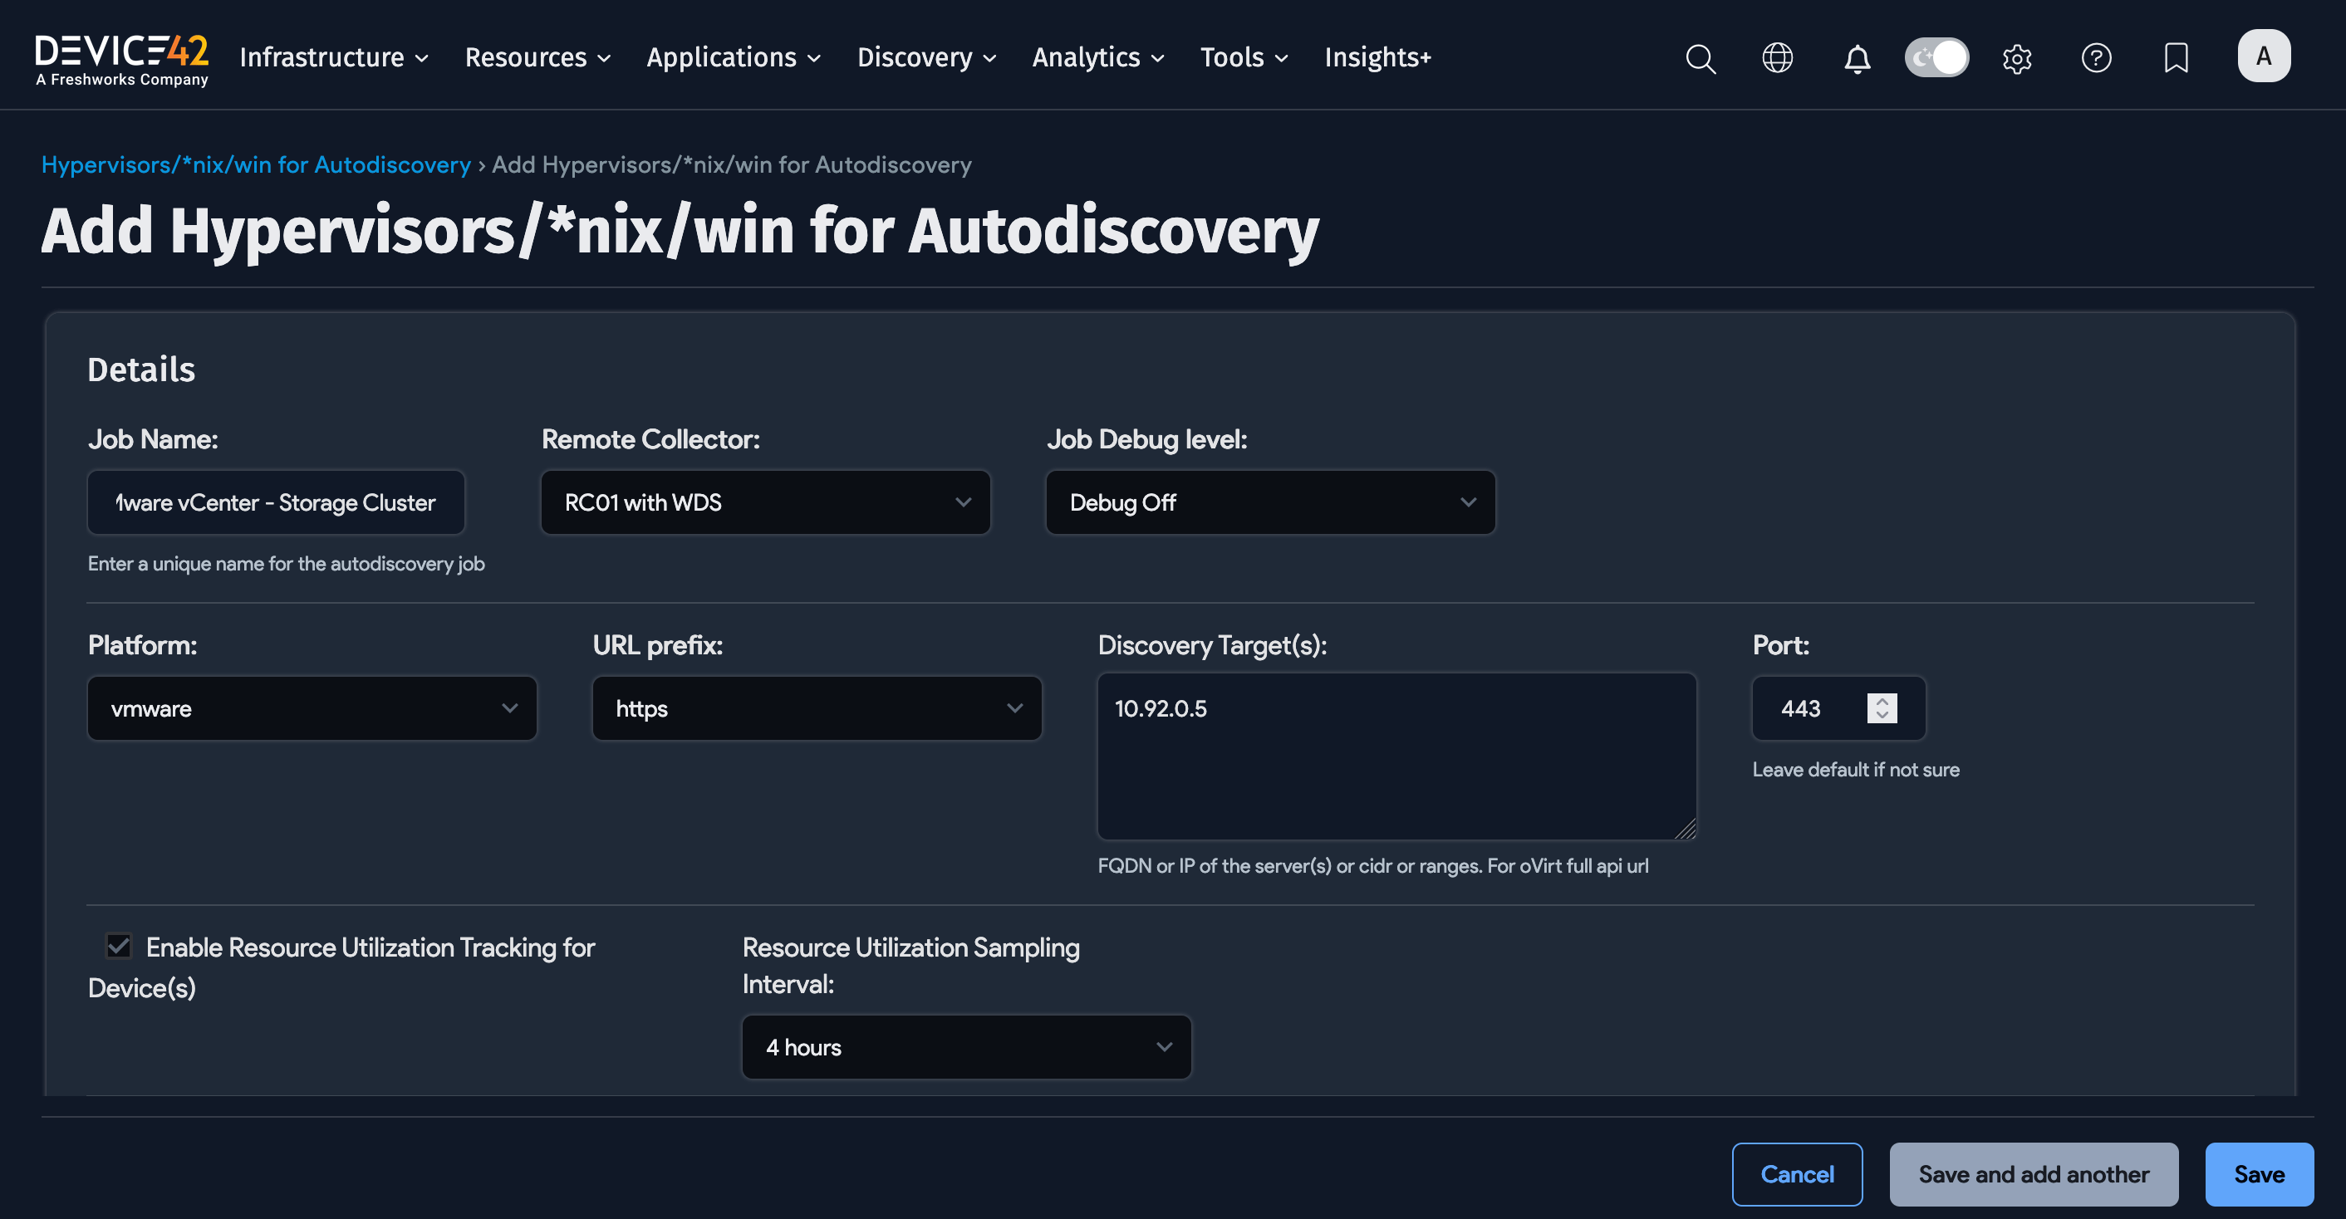
Task: Toggle dark mode switch
Action: [1936, 56]
